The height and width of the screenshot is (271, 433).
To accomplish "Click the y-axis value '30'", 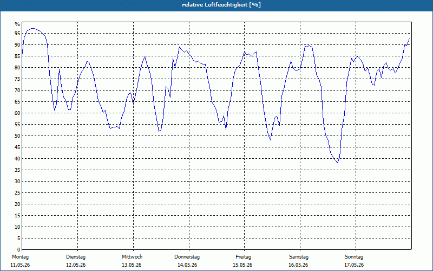I will 17,182.
